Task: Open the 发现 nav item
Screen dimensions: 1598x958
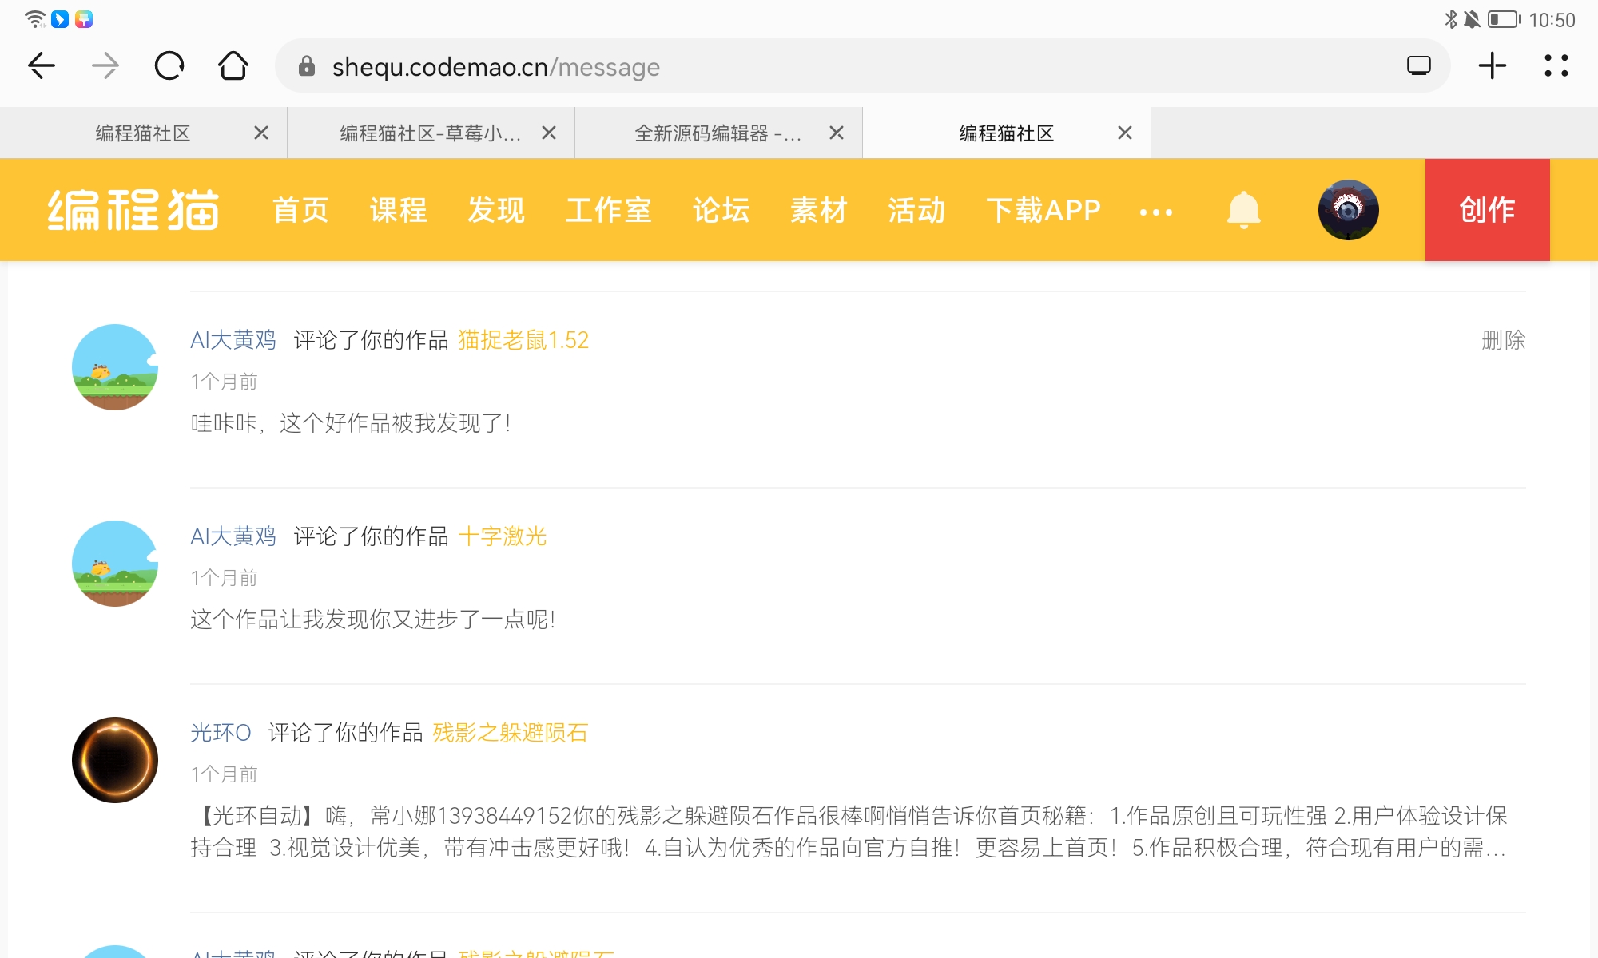Action: [x=496, y=210]
